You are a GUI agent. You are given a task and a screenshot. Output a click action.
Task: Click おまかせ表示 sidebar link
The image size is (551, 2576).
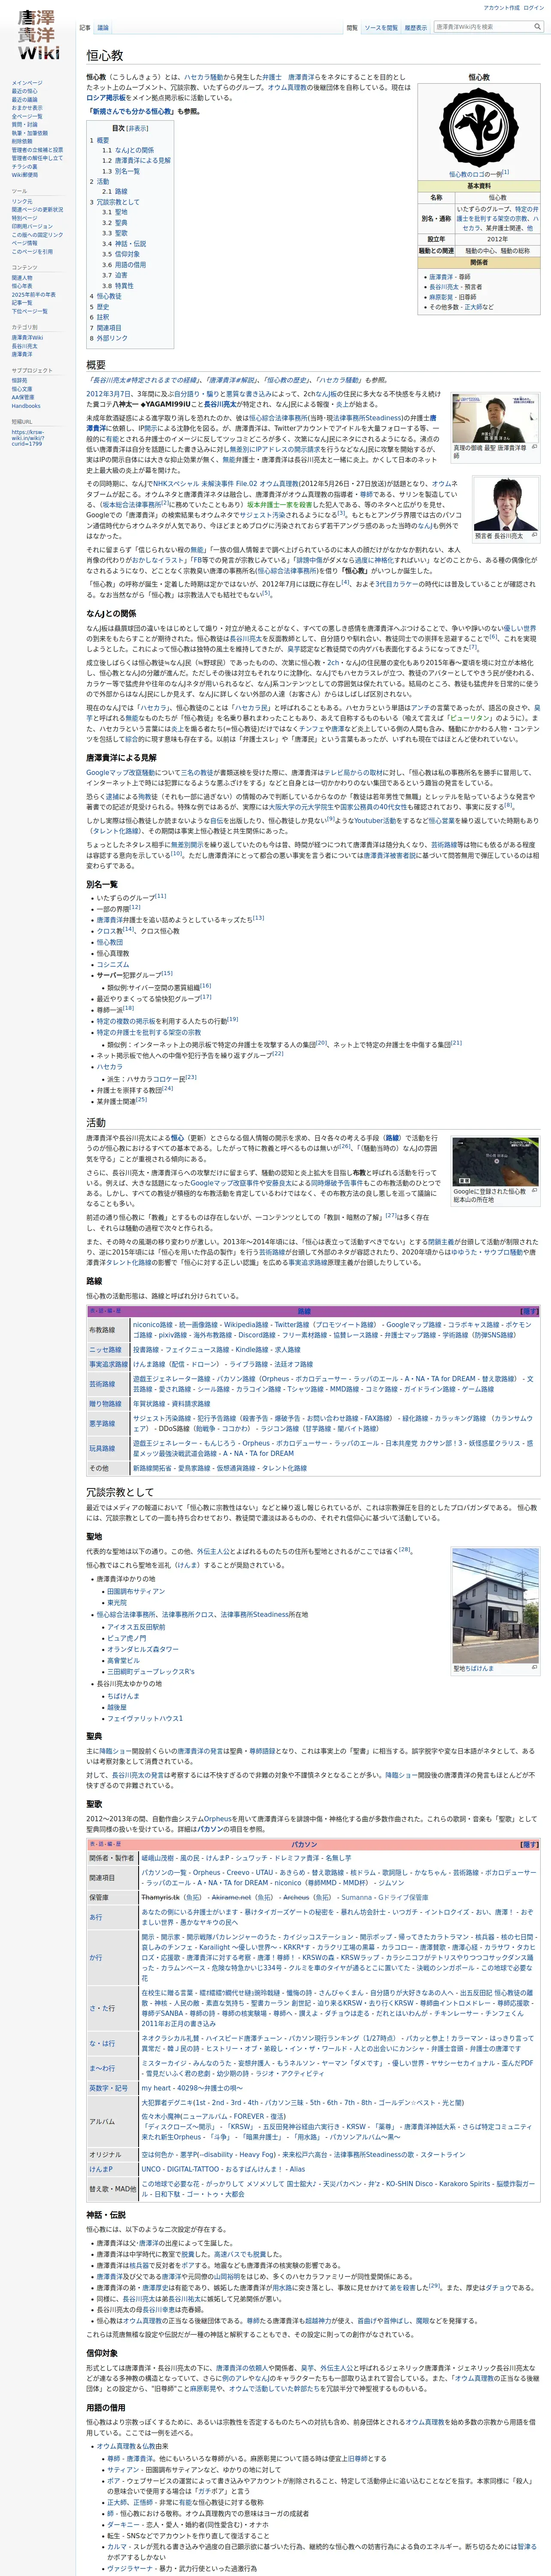pos(27,108)
